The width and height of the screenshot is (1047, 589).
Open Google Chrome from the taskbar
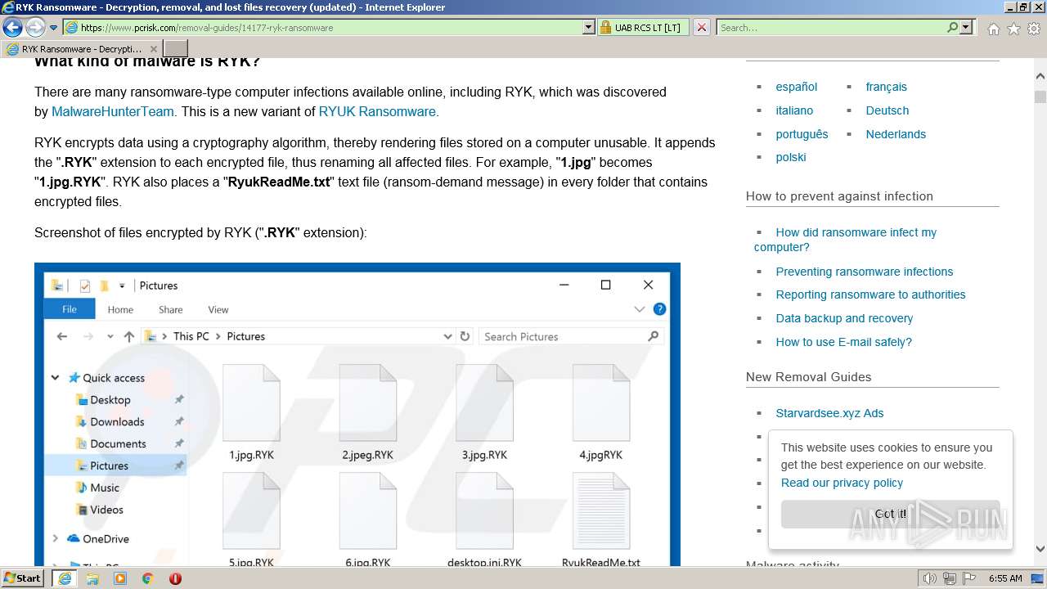148,578
